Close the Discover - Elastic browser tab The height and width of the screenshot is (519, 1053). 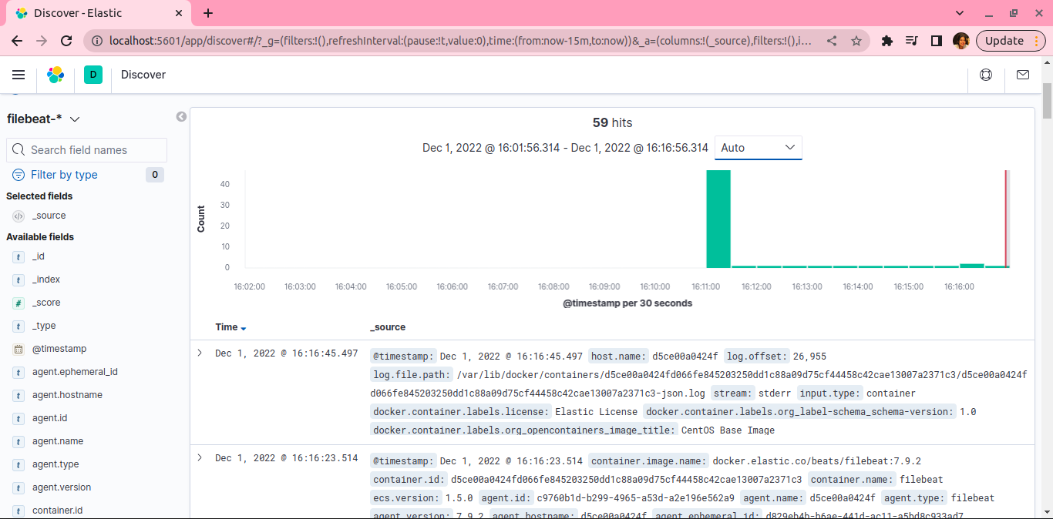click(178, 13)
